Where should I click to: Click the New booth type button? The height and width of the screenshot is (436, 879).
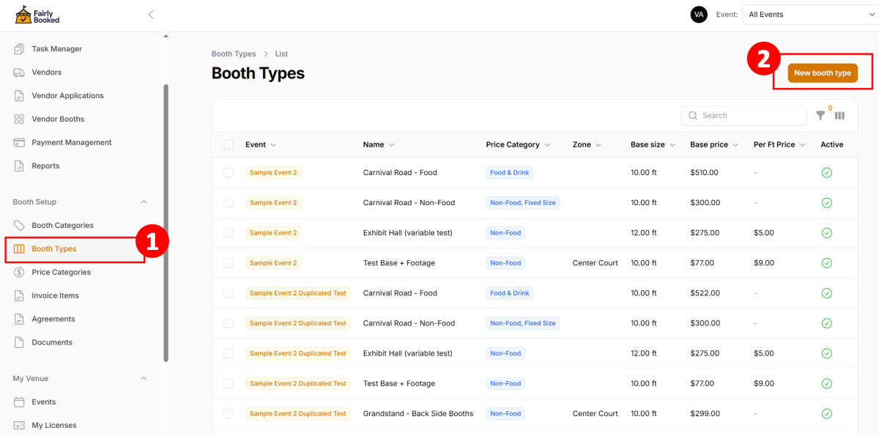(822, 73)
